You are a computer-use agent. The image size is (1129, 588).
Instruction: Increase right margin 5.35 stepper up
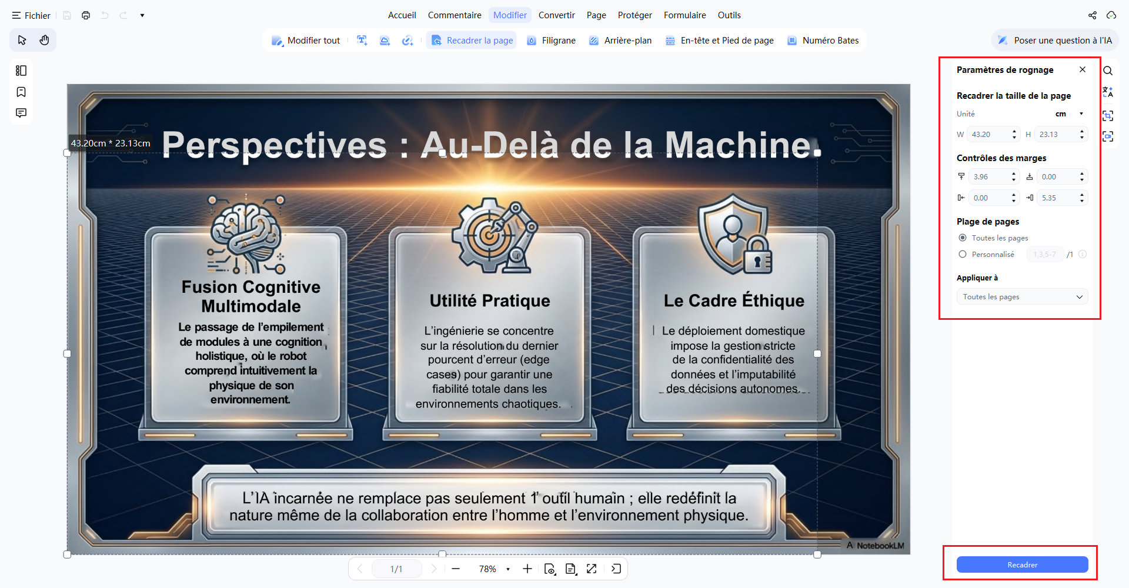click(1082, 195)
